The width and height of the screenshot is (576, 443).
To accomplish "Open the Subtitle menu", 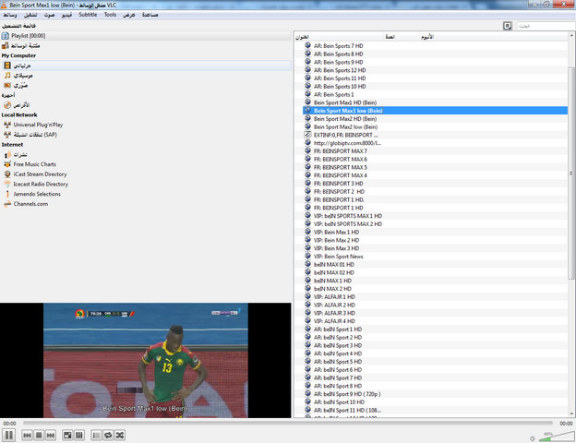I will pyautogui.click(x=88, y=16).
